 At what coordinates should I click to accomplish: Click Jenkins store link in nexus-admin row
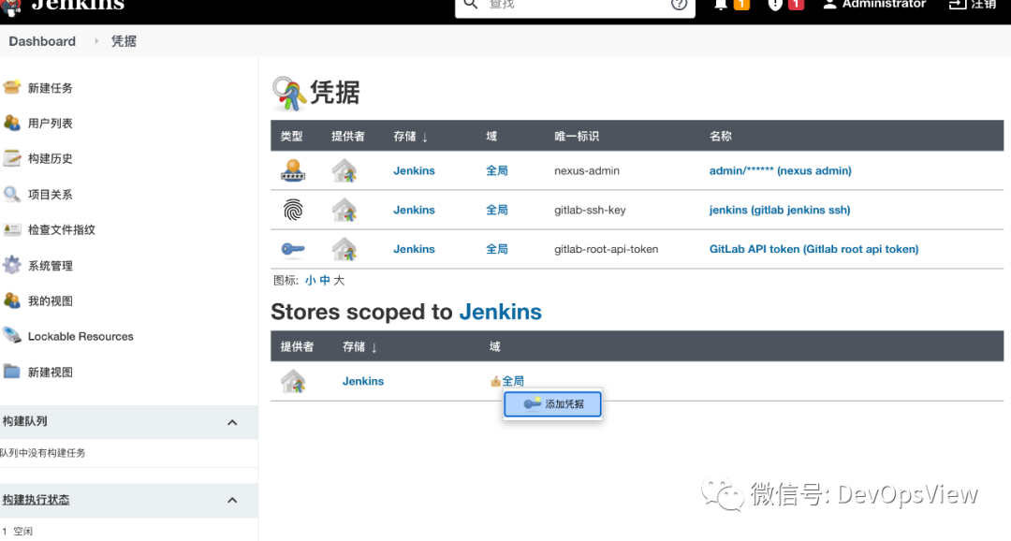point(414,171)
